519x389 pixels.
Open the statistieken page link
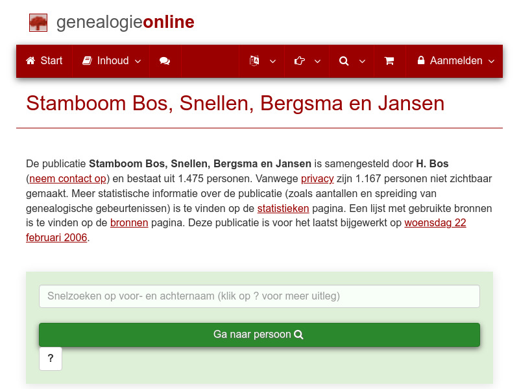(283, 208)
